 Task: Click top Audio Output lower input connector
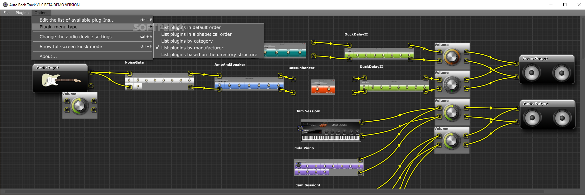coord(516,77)
